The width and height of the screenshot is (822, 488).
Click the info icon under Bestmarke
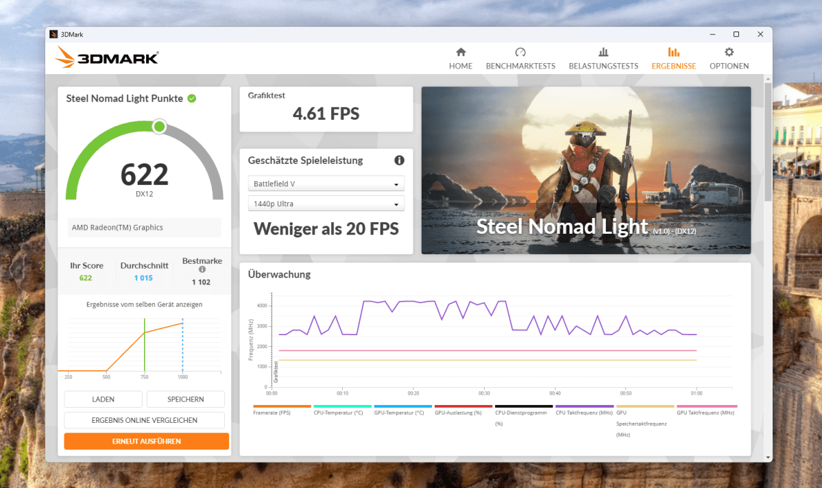coord(202,269)
